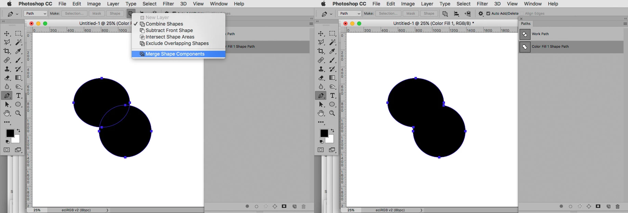Reset default colors in right window toolbox
Image resolution: width=628 pixels, height=213 pixels.
(322, 141)
